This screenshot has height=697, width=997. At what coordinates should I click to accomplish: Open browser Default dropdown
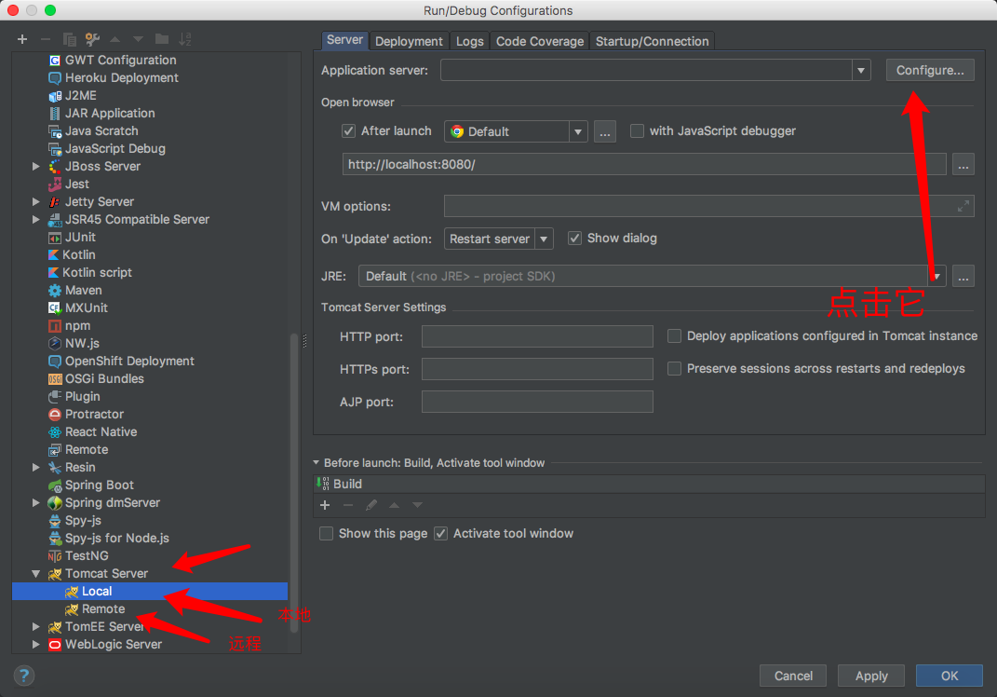pos(577,131)
